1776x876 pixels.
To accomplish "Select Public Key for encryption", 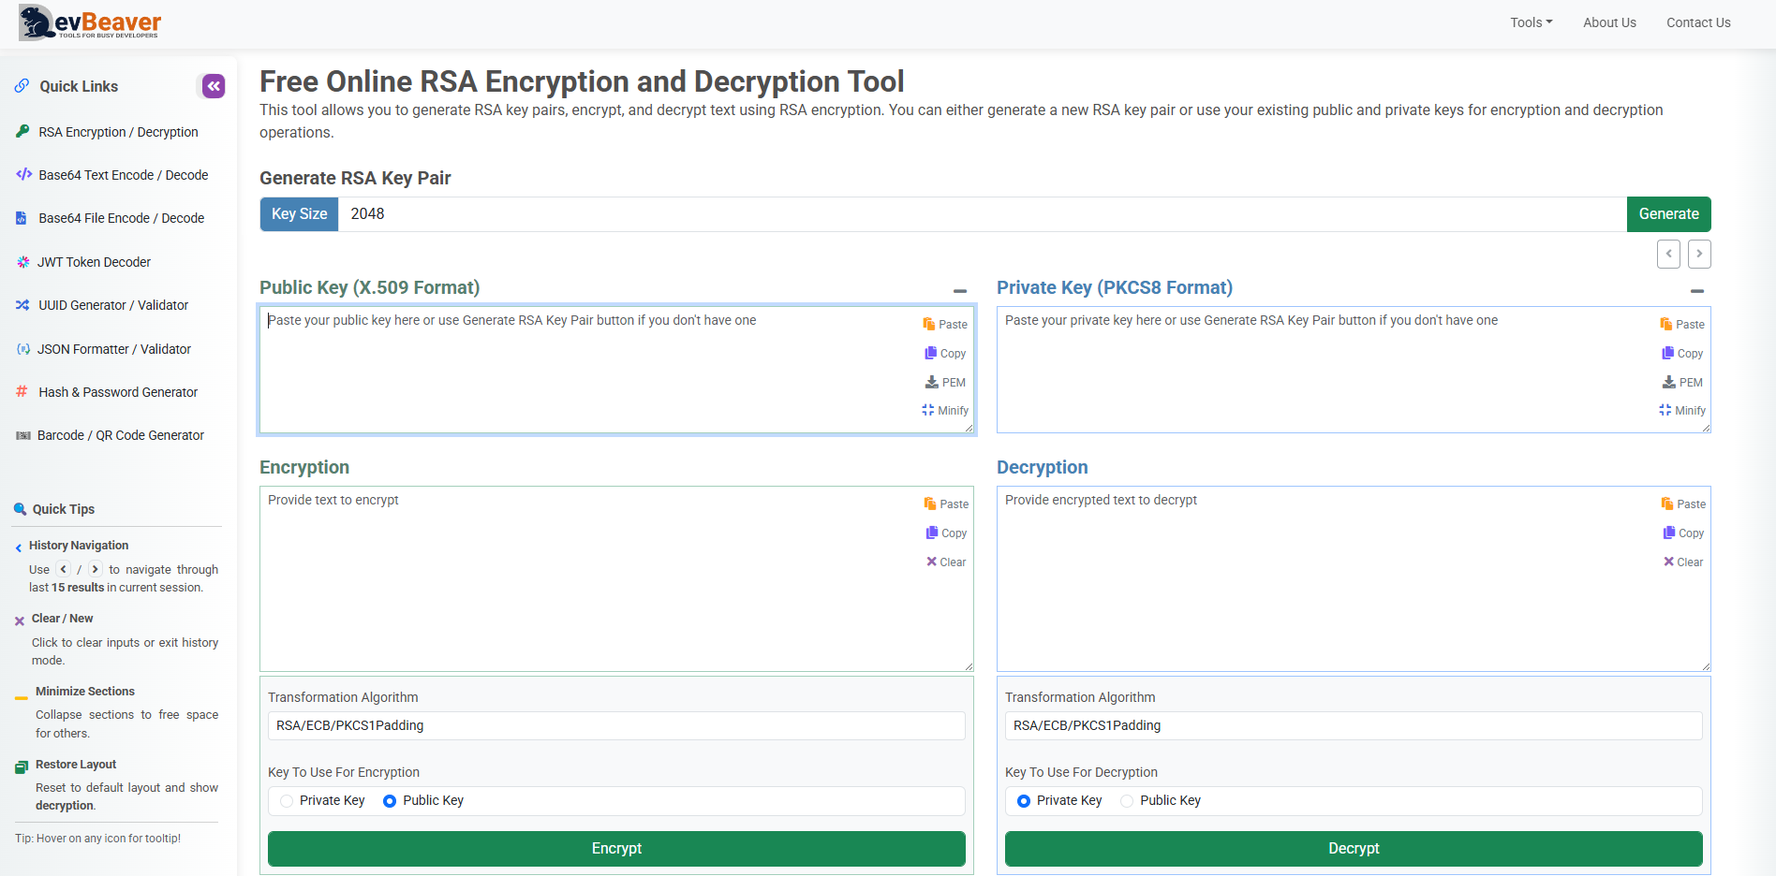I will click(390, 801).
